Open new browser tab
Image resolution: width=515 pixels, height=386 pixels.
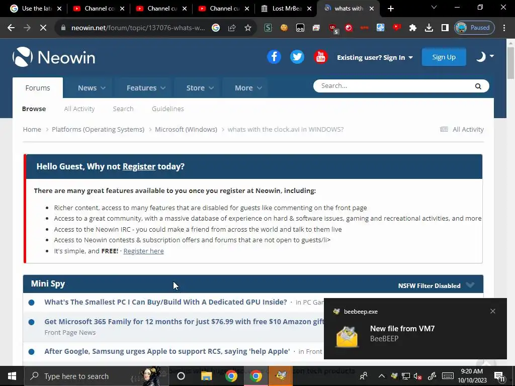tap(390, 9)
